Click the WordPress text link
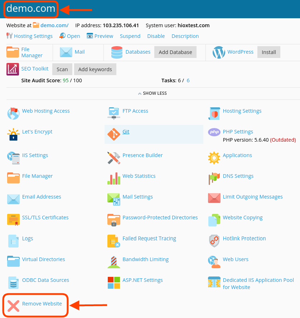The height and width of the screenshot is (318, 300). [240, 52]
